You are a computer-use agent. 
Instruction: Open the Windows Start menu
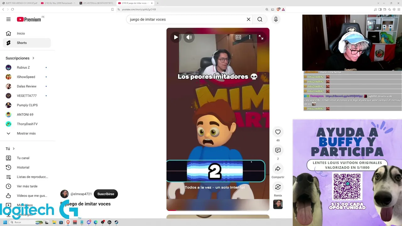(x=5, y=222)
